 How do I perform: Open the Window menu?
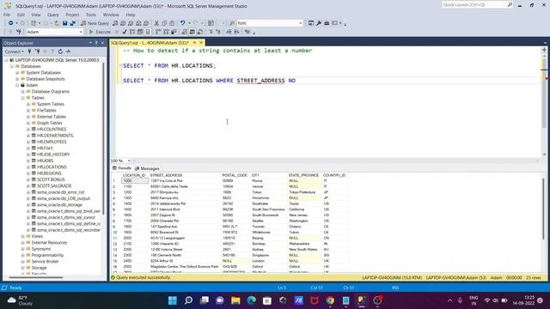click(x=111, y=15)
